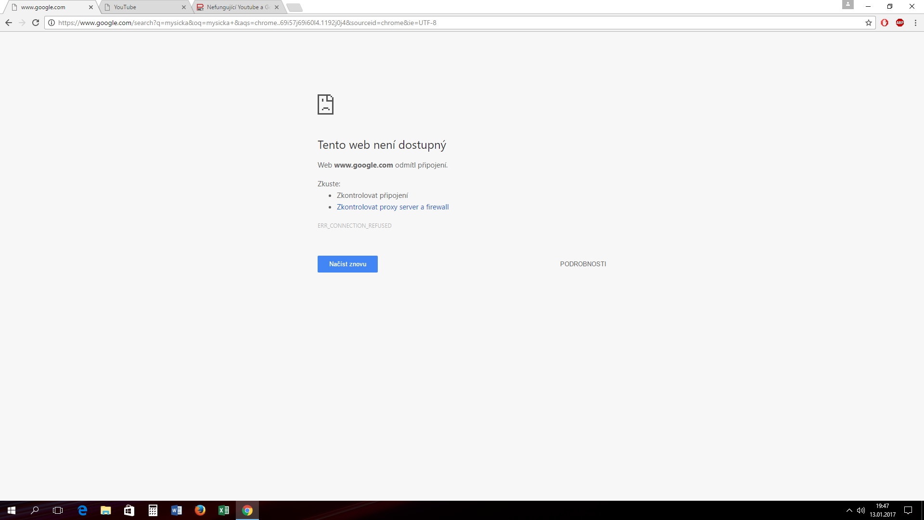The height and width of the screenshot is (520, 924).
Task: Open the Opera extension icon
Action: tap(885, 23)
